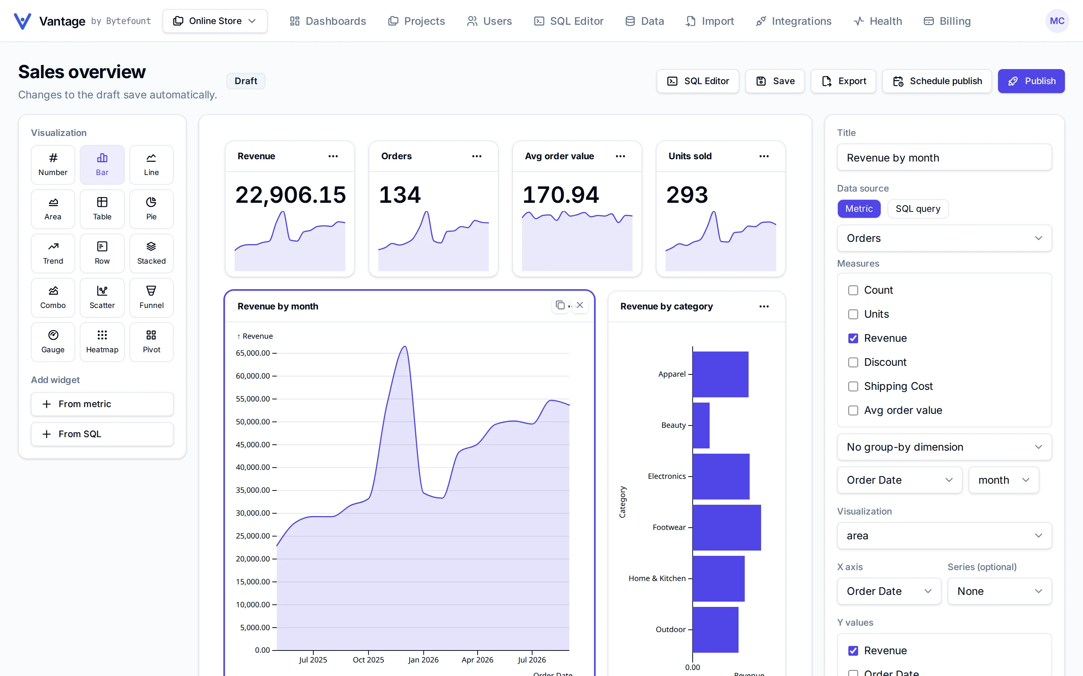
Task: Click the Publish button
Action: [1031, 81]
